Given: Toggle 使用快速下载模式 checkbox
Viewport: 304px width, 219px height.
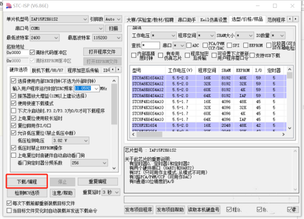Looking at the screenshot, I should click(x=13, y=103).
